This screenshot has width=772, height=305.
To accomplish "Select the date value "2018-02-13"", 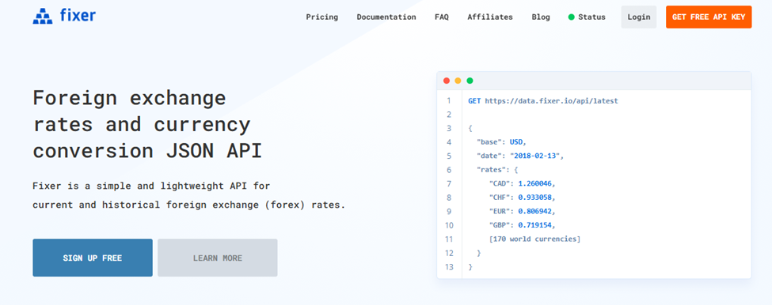I will [x=534, y=156].
